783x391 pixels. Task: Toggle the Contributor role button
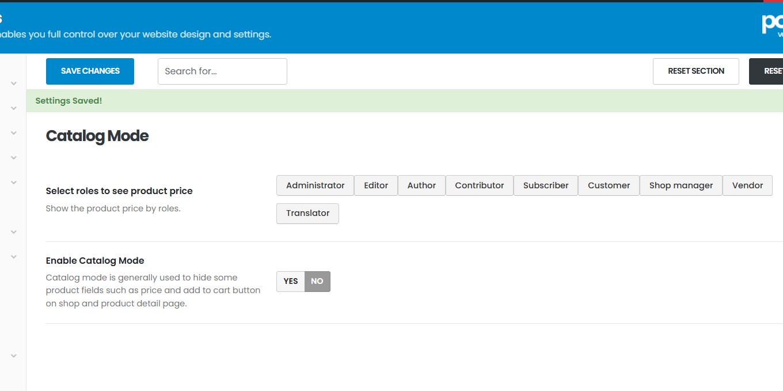tap(479, 185)
